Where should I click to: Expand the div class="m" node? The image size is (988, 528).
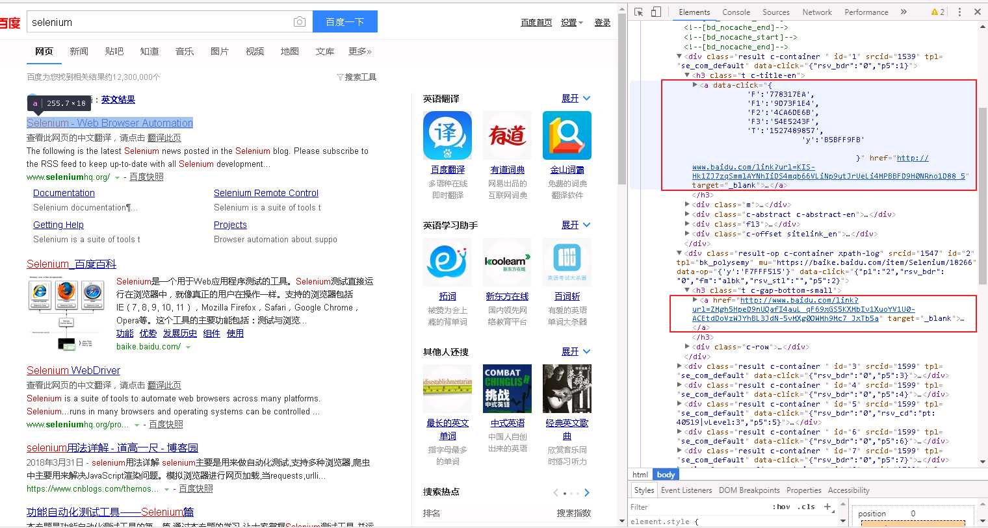point(687,205)
